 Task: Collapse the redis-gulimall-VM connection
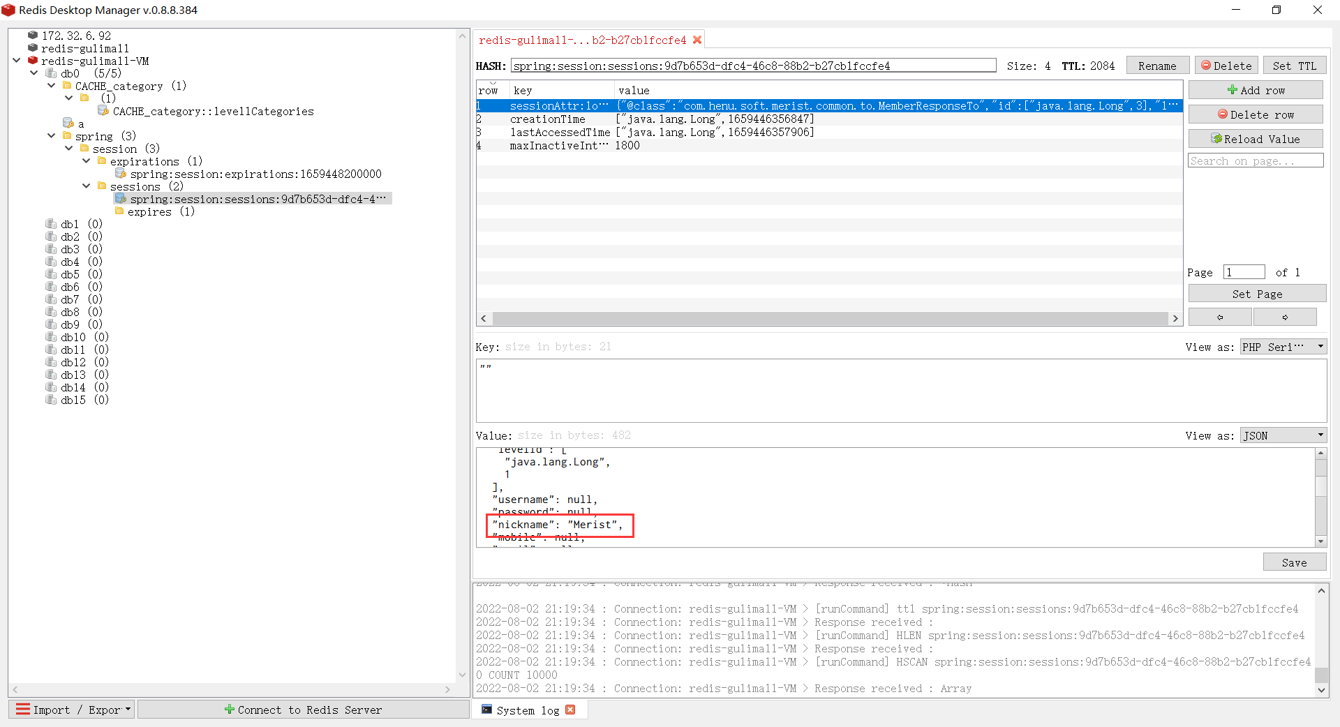(17, 60)
